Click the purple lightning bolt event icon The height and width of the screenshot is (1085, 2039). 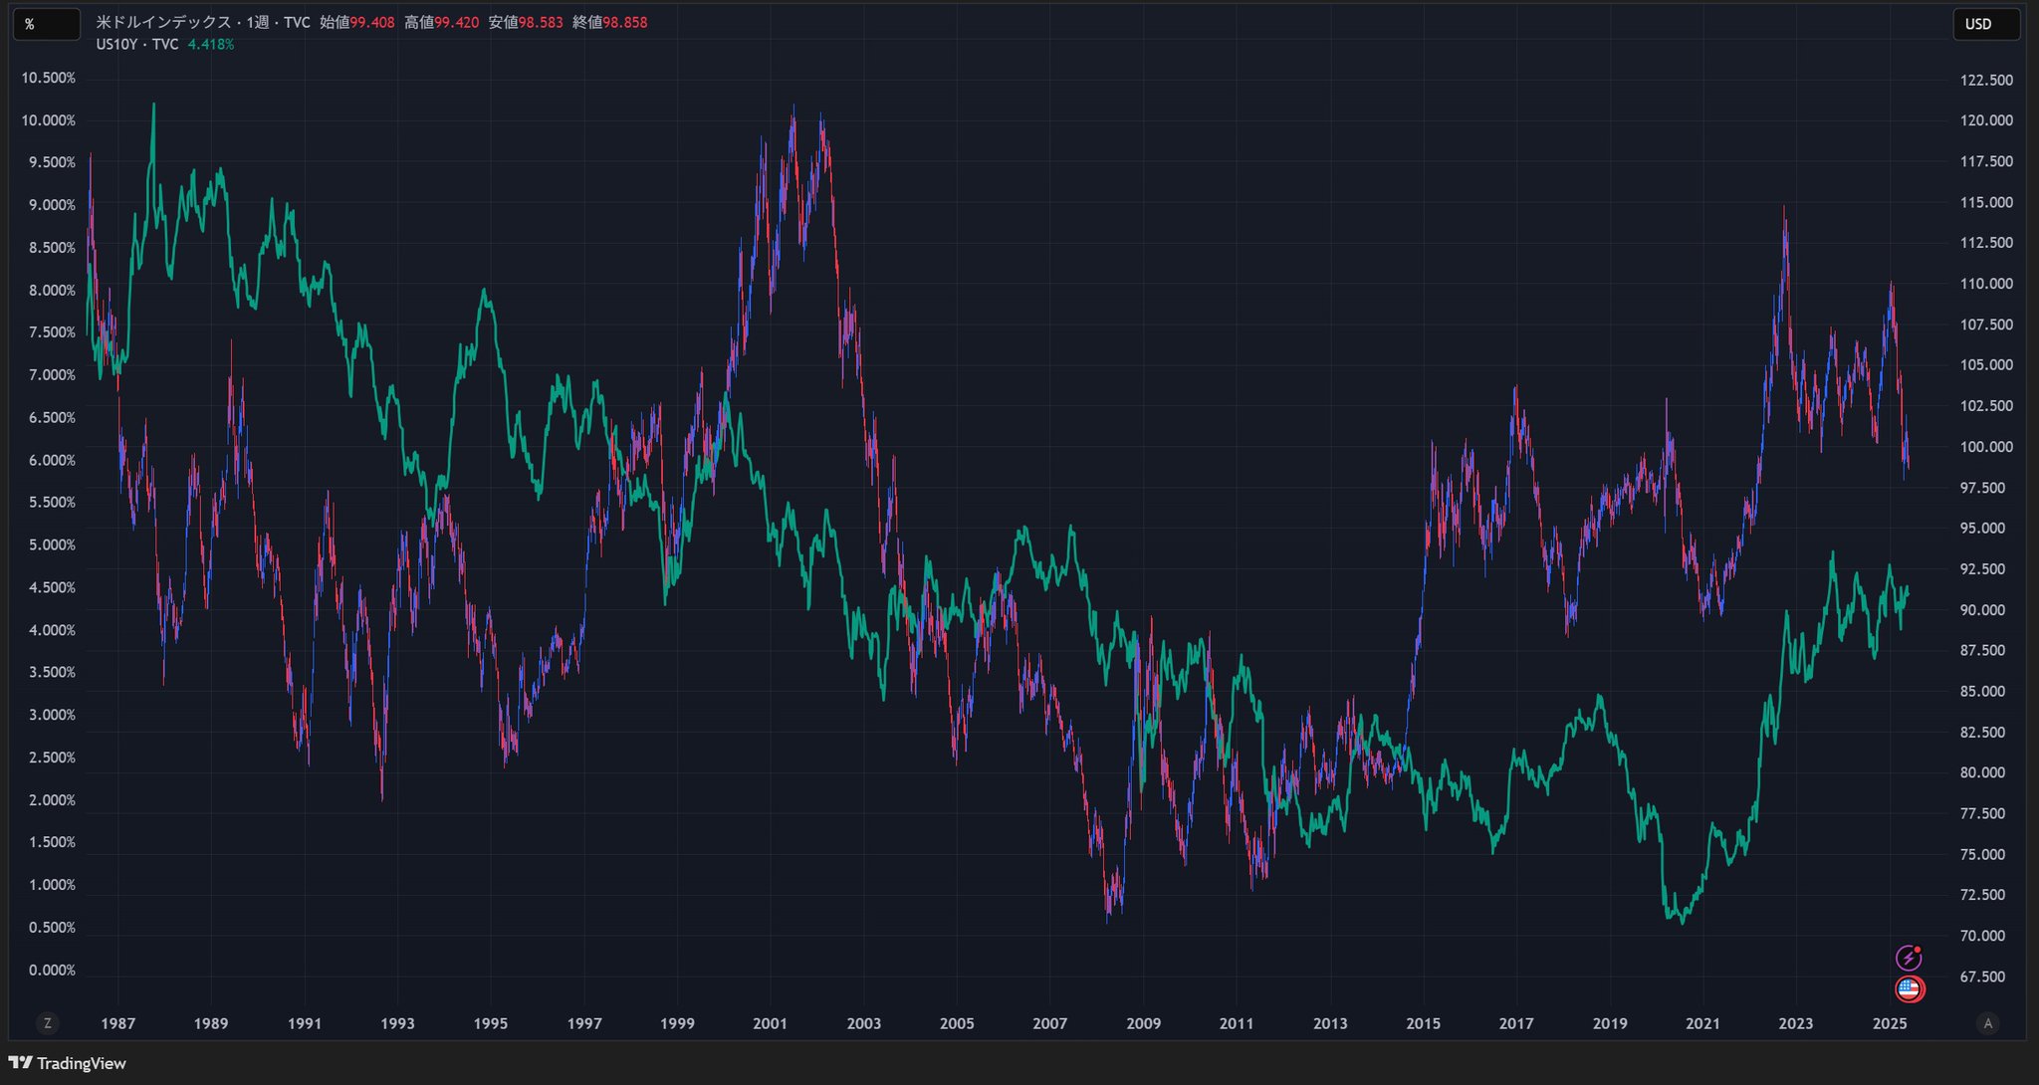[x=1908, y=958]
